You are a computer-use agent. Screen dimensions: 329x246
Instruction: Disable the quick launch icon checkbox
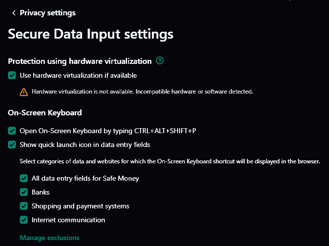(x=12, y=145)
